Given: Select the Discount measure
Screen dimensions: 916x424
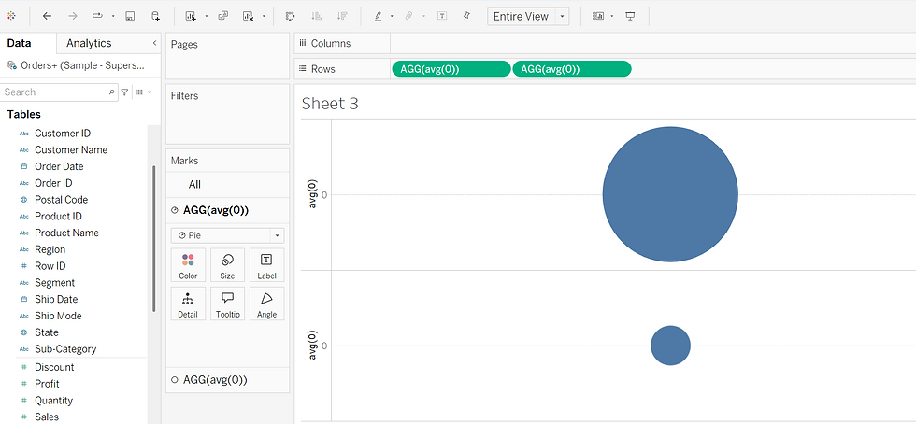Looking at the screenshot, I should (54, 367).
